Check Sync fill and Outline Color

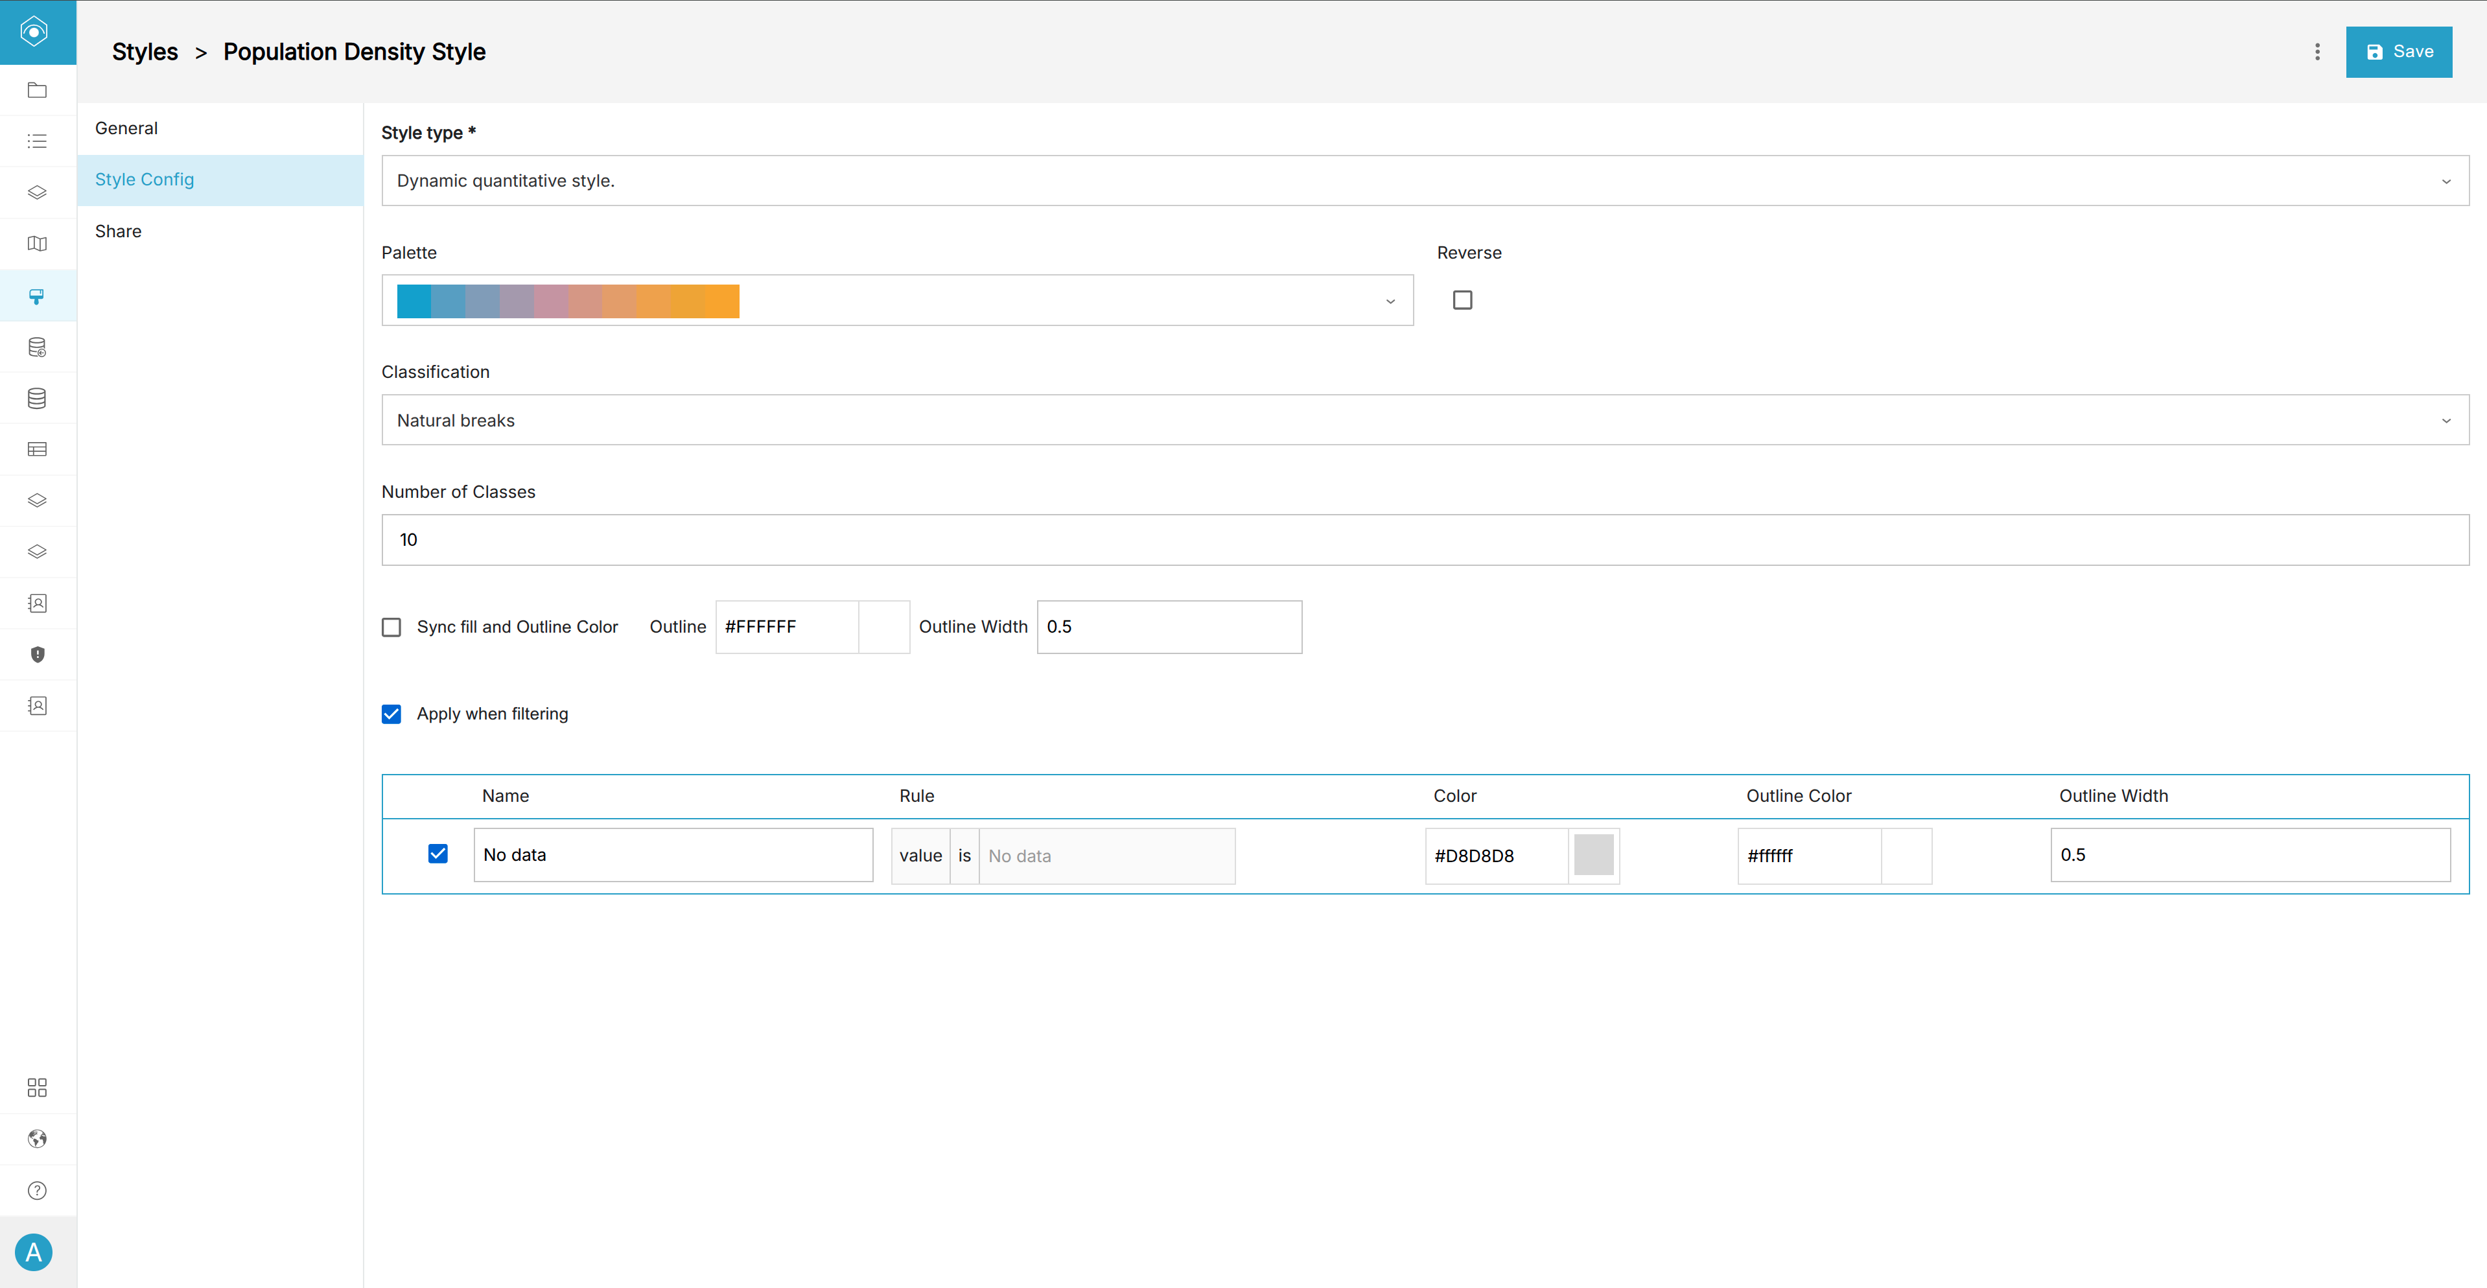[x=391, y=627]
